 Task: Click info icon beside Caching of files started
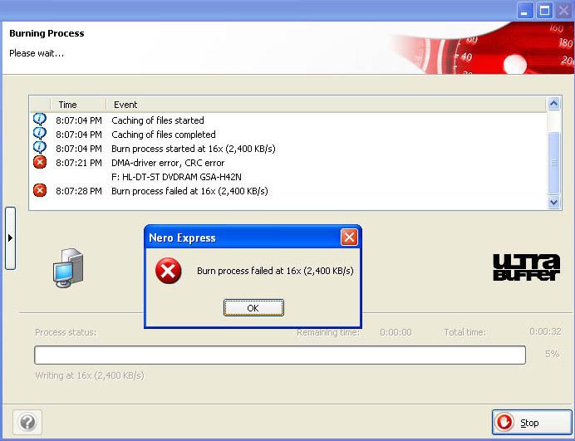[39, 120]
